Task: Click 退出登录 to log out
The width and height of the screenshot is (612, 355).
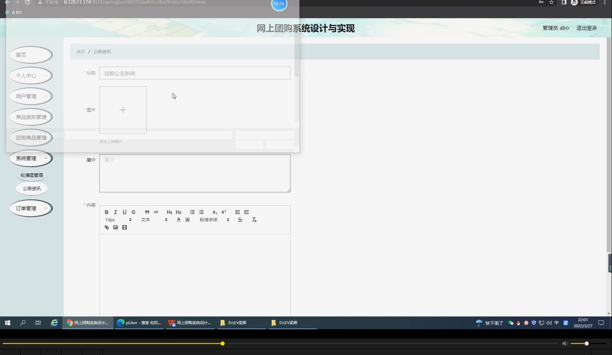Action: pyautogui.click(x=587, y=28)
